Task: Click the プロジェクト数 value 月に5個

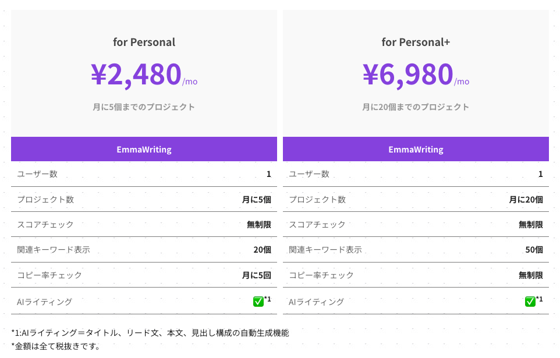Action: tap(257, 200)
